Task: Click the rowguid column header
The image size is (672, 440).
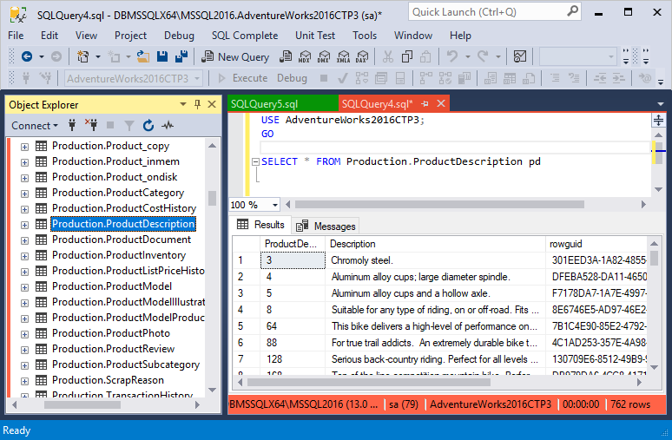Action: coord(597,244)
